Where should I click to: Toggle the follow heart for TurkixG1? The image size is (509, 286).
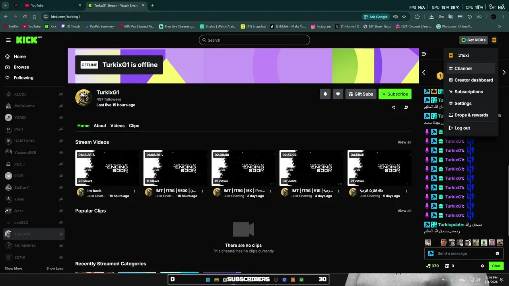(x=338, y=94)
